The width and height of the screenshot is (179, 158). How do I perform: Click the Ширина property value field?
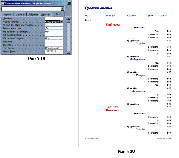pyautogui.click(x=54, y=41)
